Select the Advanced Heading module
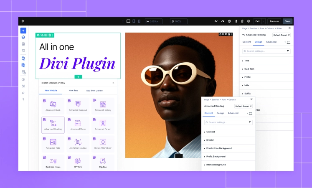This screenshot has height=188, width=312. click(x=53, y=124)
